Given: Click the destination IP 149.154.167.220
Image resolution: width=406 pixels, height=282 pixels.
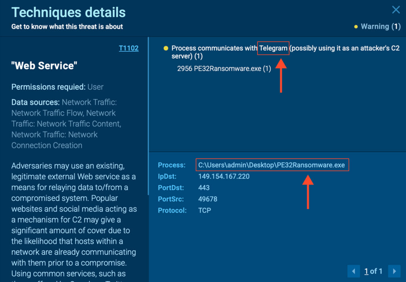Looking at the screenshot, I should pos(224,176).
